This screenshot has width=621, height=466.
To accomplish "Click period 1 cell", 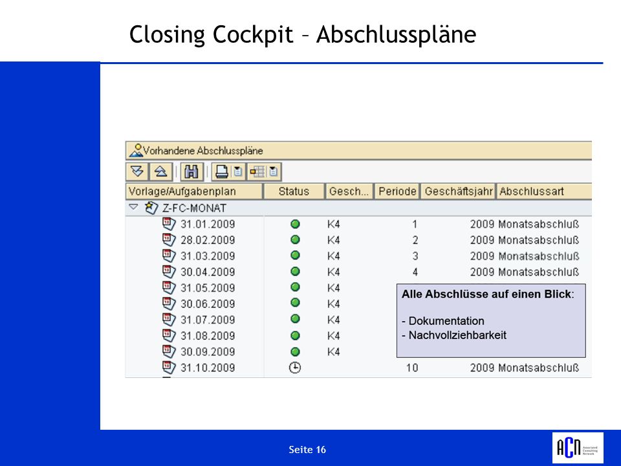I will 415,225.
